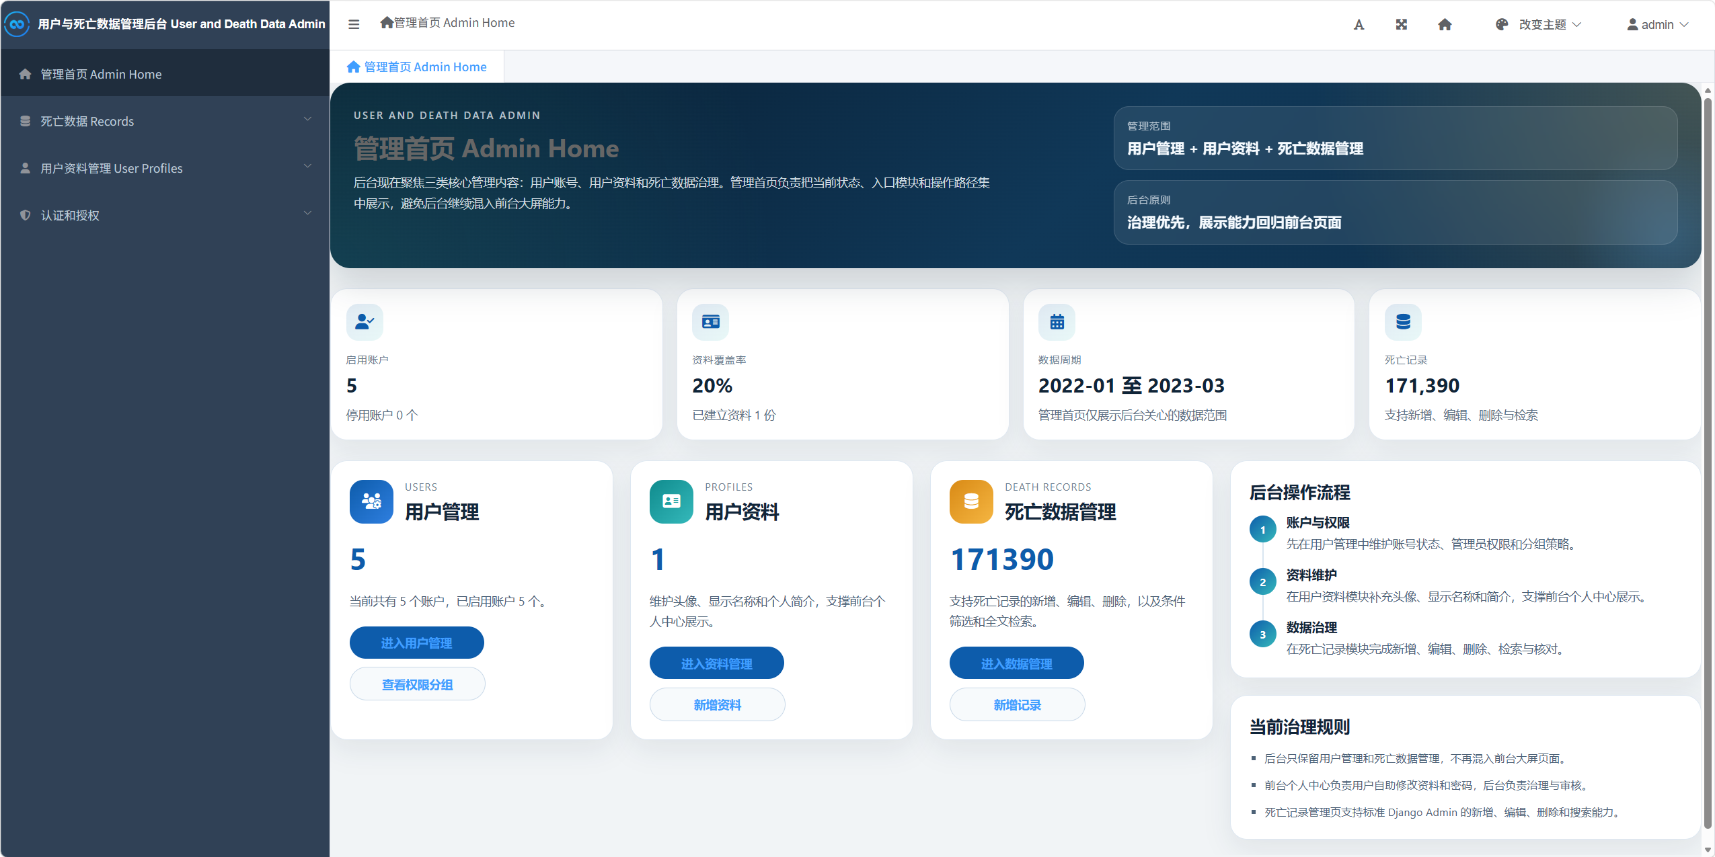Screen dimensions: 1715x857
Task: Toggle the hamburger sidebar collapse icon
Action: click(x=354, y=24)
